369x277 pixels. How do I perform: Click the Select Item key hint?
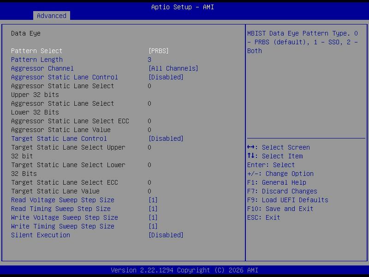pyautogui.click(x=275, y=156)
